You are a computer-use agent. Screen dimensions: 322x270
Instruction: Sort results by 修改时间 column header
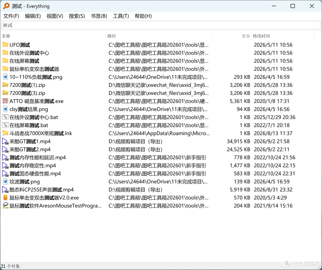283,36
